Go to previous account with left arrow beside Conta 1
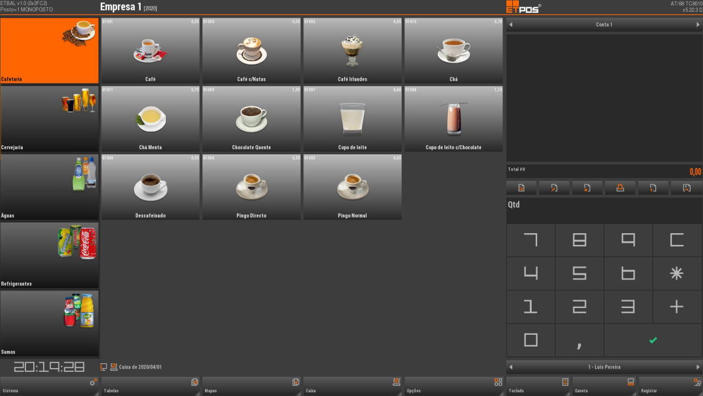703x396 pixels. (511, 25)
